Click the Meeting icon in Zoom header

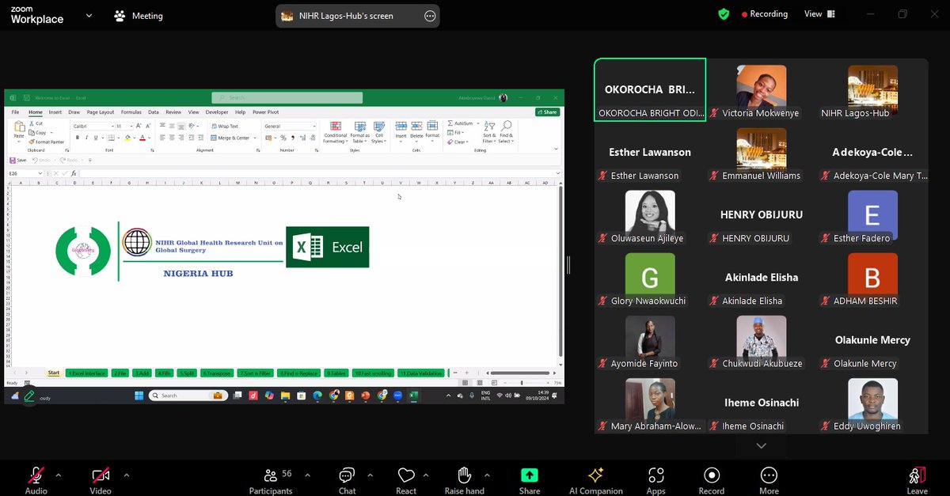point(120,16)
